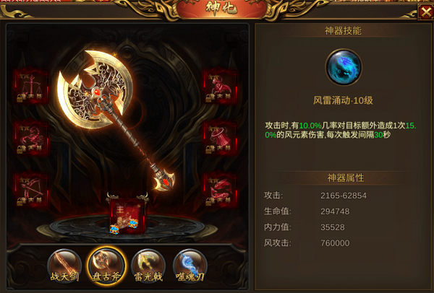Select the Libra scales locked slot
Screen dimensions: 434x293
point(31,86)
